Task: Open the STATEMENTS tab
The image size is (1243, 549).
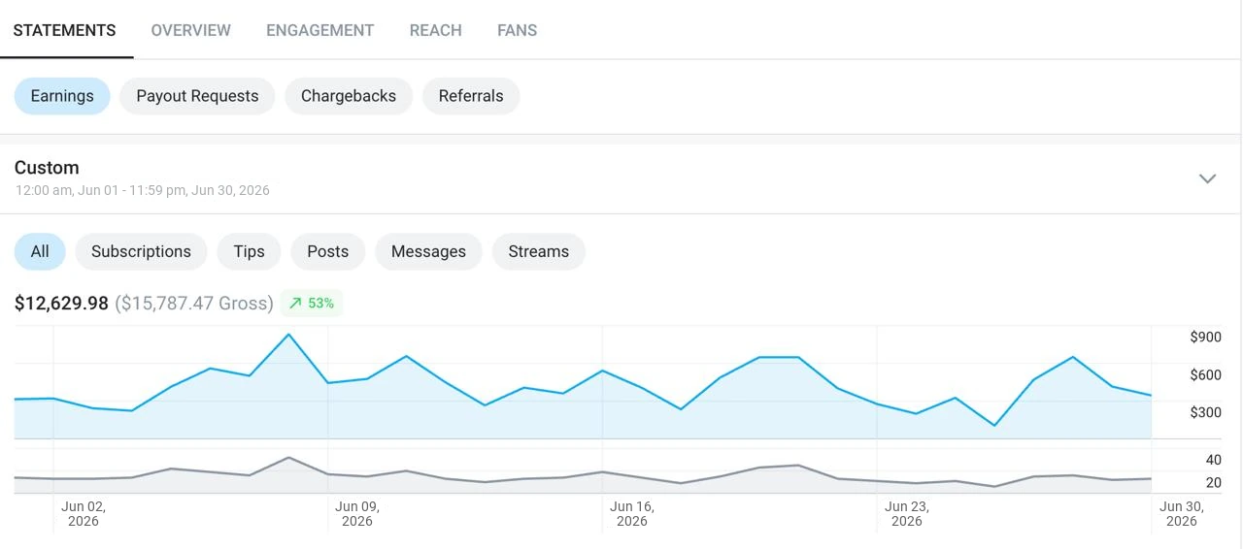Action: click(64, 30)
